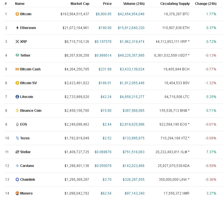Click the Ethereum diamond icon
The height and width of the screenshot is (200, 223).
(17, 28)
